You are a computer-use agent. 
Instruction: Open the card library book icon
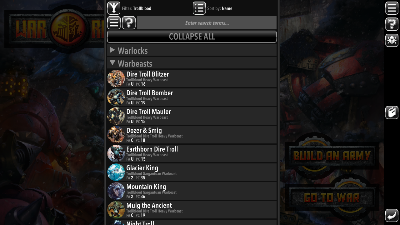click(x=392, y=112)
